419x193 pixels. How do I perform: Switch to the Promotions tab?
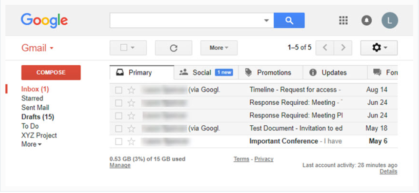click(270, 72)
